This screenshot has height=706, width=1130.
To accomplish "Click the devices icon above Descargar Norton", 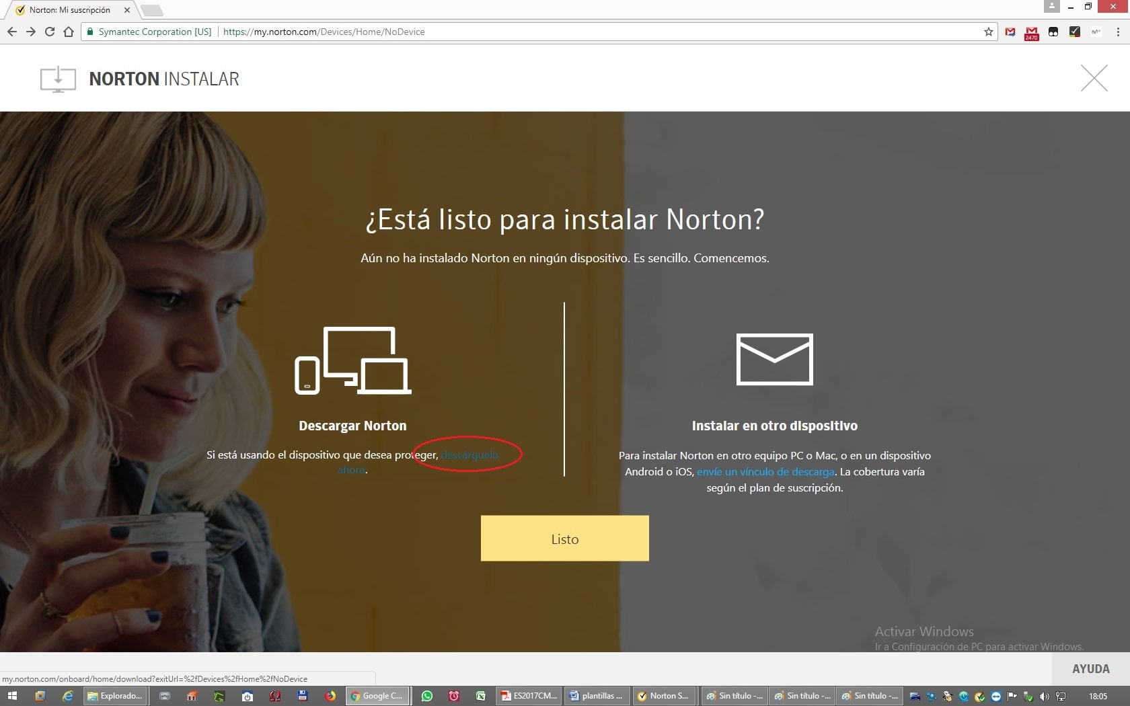I will click(x=353, y=360).
